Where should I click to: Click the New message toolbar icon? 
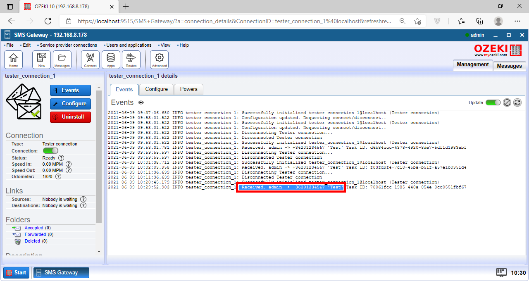41,60
